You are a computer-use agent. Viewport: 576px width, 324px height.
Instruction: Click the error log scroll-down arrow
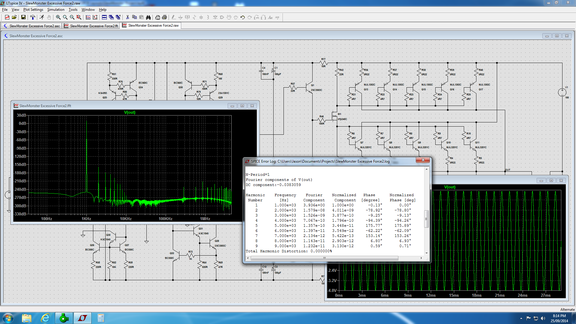[426, 253]
